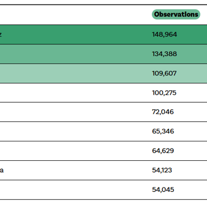Viewport: 207px width, 203px height.
Task: Open the name ending in "z" in top row
Action: point(1,34)
